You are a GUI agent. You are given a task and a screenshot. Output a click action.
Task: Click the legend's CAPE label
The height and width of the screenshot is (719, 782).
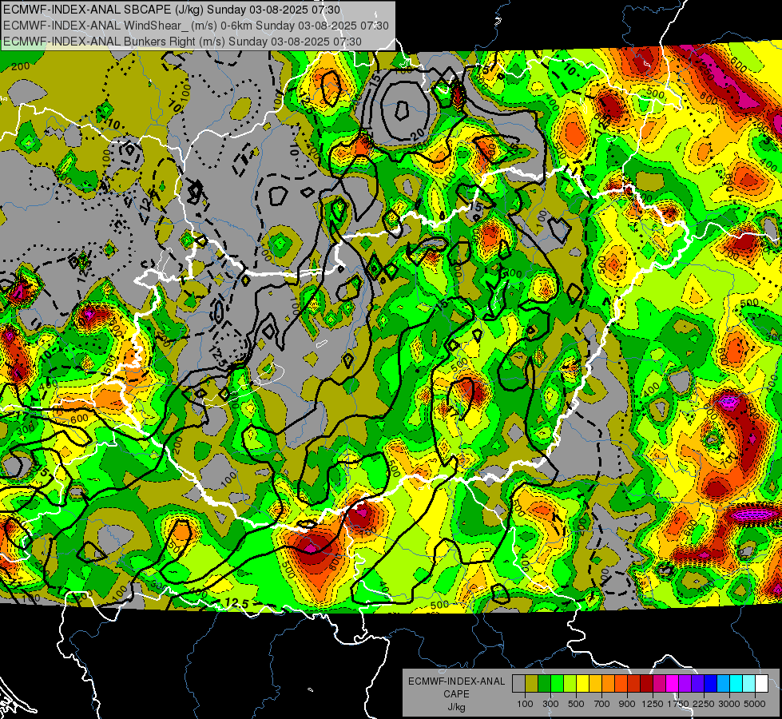tap(456, 694)
